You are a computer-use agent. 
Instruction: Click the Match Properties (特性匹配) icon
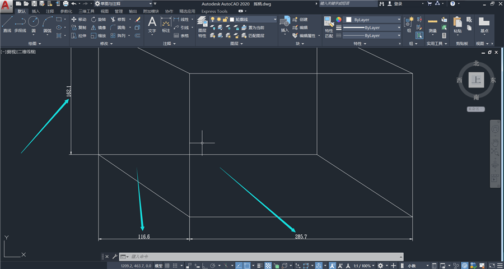(329, 27)
